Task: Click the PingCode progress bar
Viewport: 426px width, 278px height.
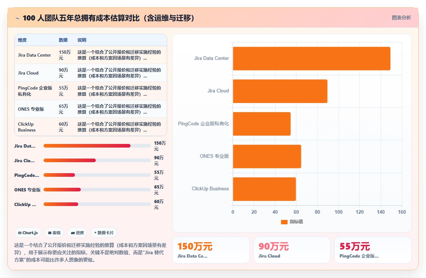Action: (97, 175)
